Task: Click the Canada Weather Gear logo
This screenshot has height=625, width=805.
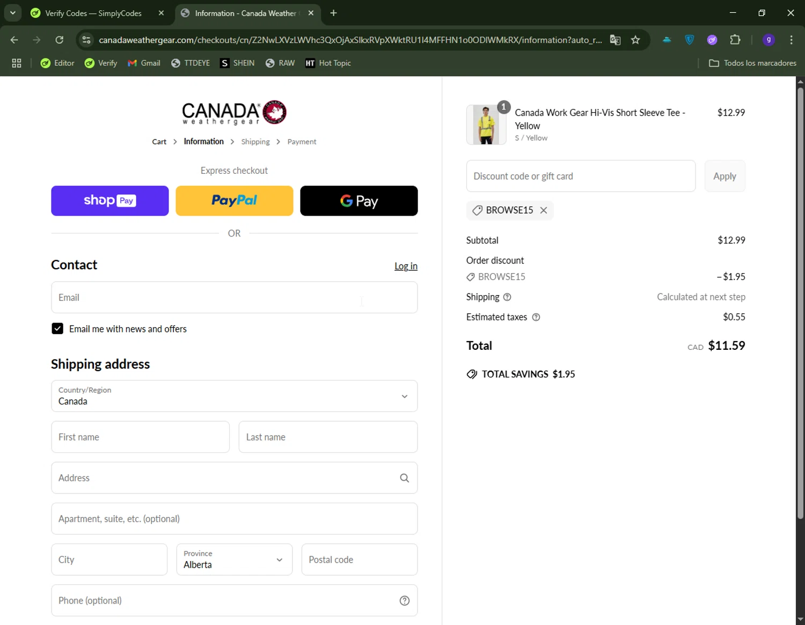Action: click(234, 113)
